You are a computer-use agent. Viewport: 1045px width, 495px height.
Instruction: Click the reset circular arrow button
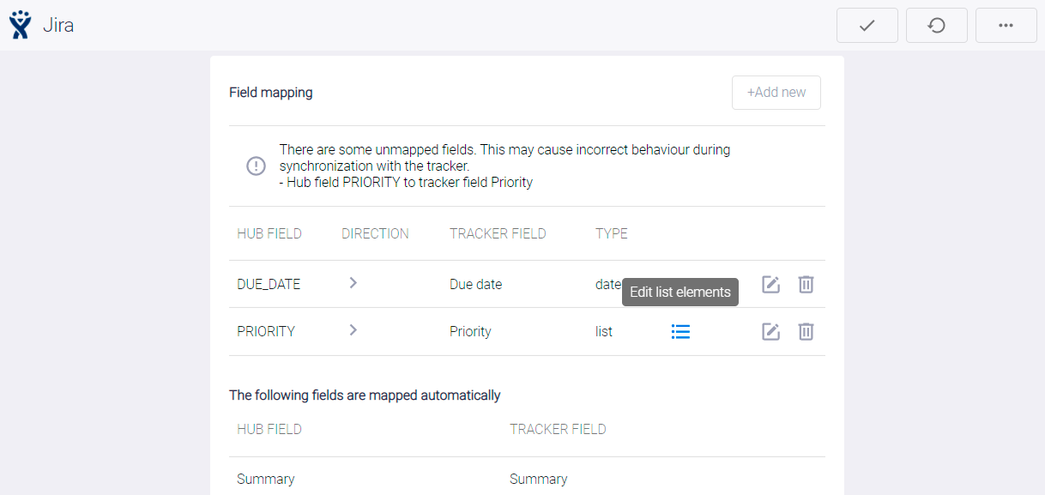(x=936, y=26)
